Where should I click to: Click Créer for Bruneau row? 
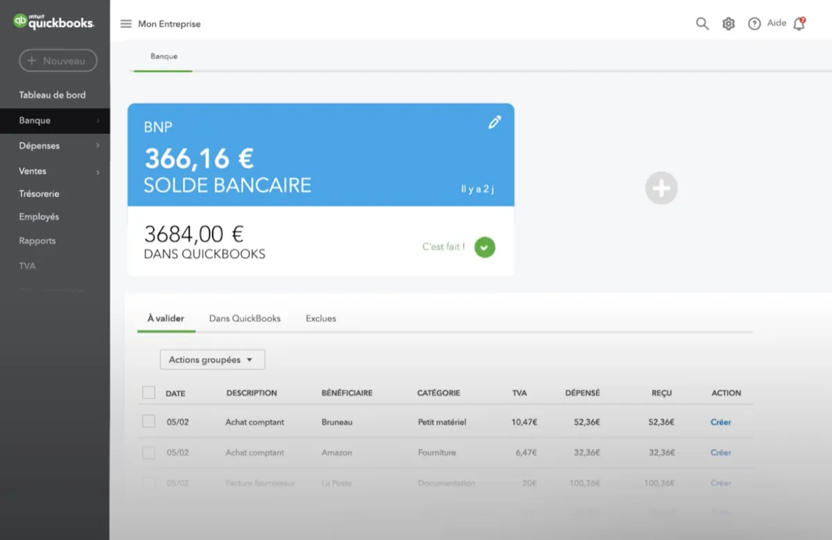[721, 422]
